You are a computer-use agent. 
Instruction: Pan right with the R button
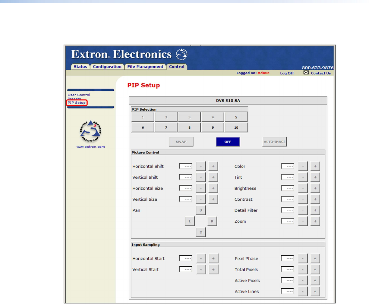tap(212, 221)
